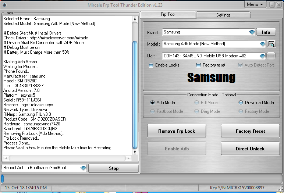The image size is (284, 193).
Task: Click the progress bar at the bottom
Action: [x=142, y=179]
